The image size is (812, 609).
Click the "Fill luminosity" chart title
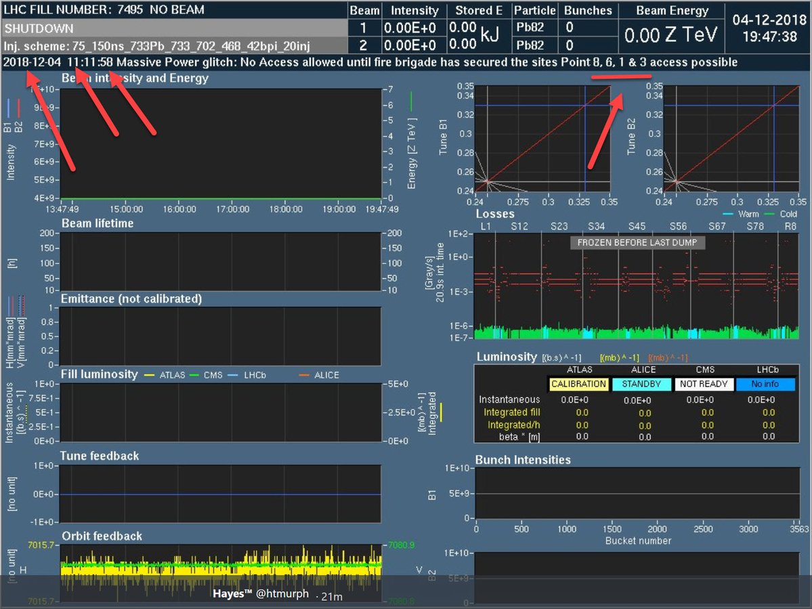pyautogui.click(x=100, y=375)
